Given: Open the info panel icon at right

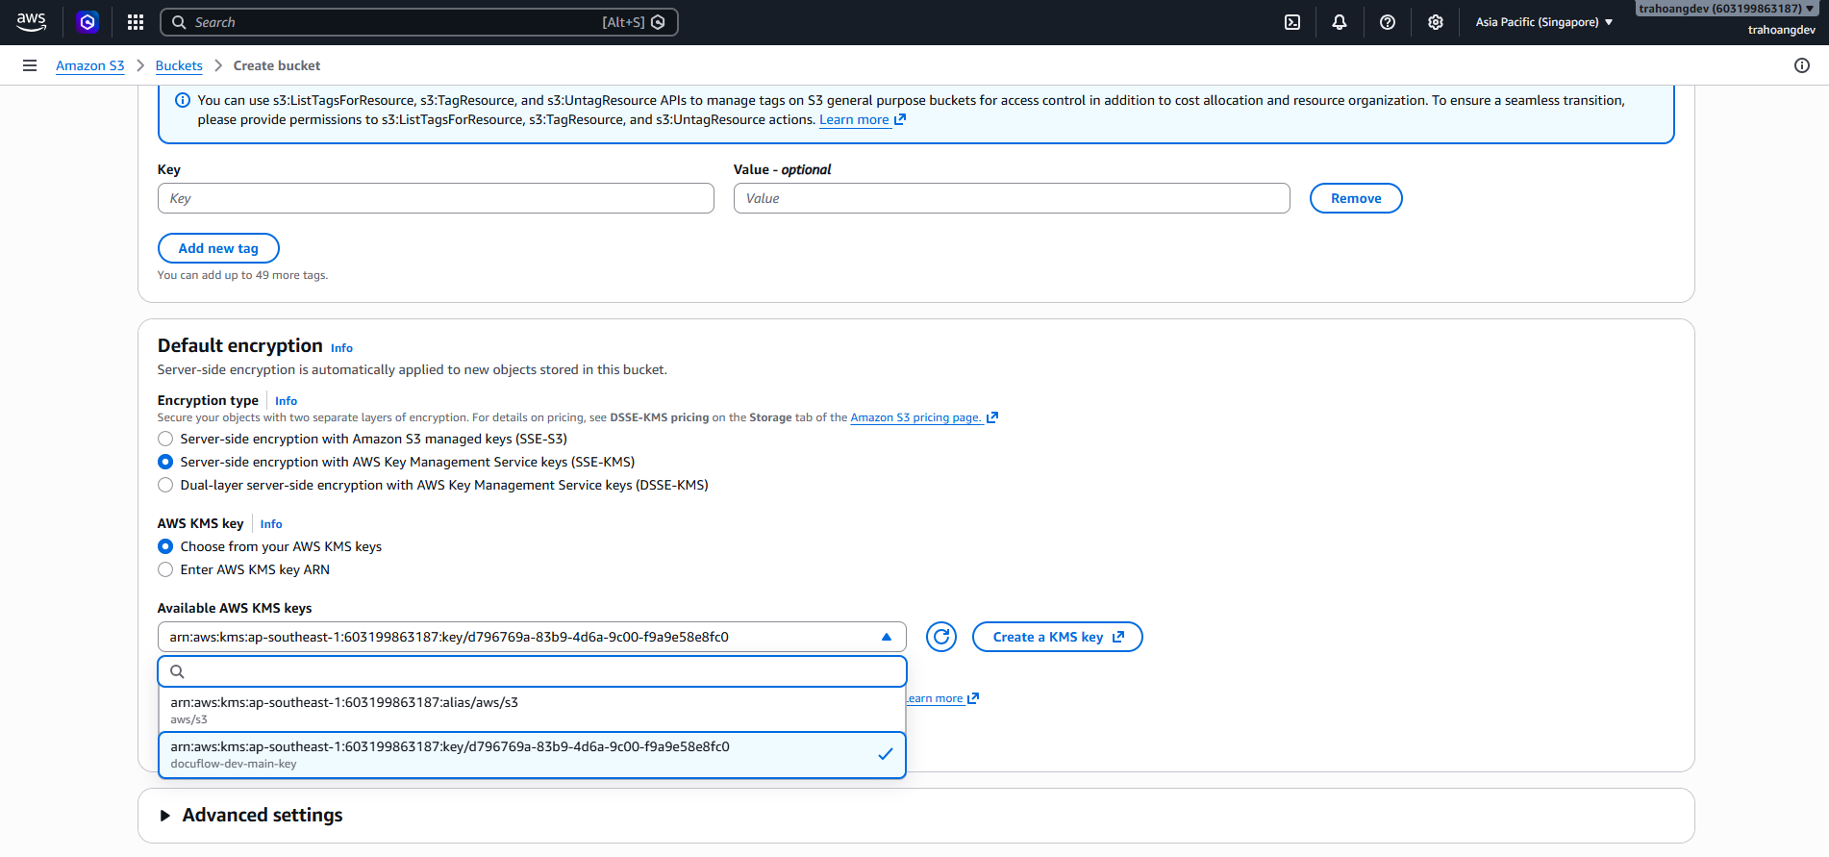Looking at the screenshot, I should (1802, 65).
